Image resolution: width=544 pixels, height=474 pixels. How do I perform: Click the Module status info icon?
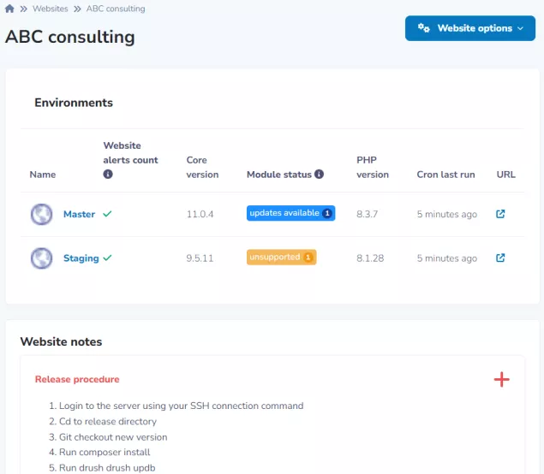320,175
